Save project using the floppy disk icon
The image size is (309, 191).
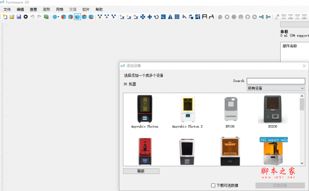pos(19,17)
